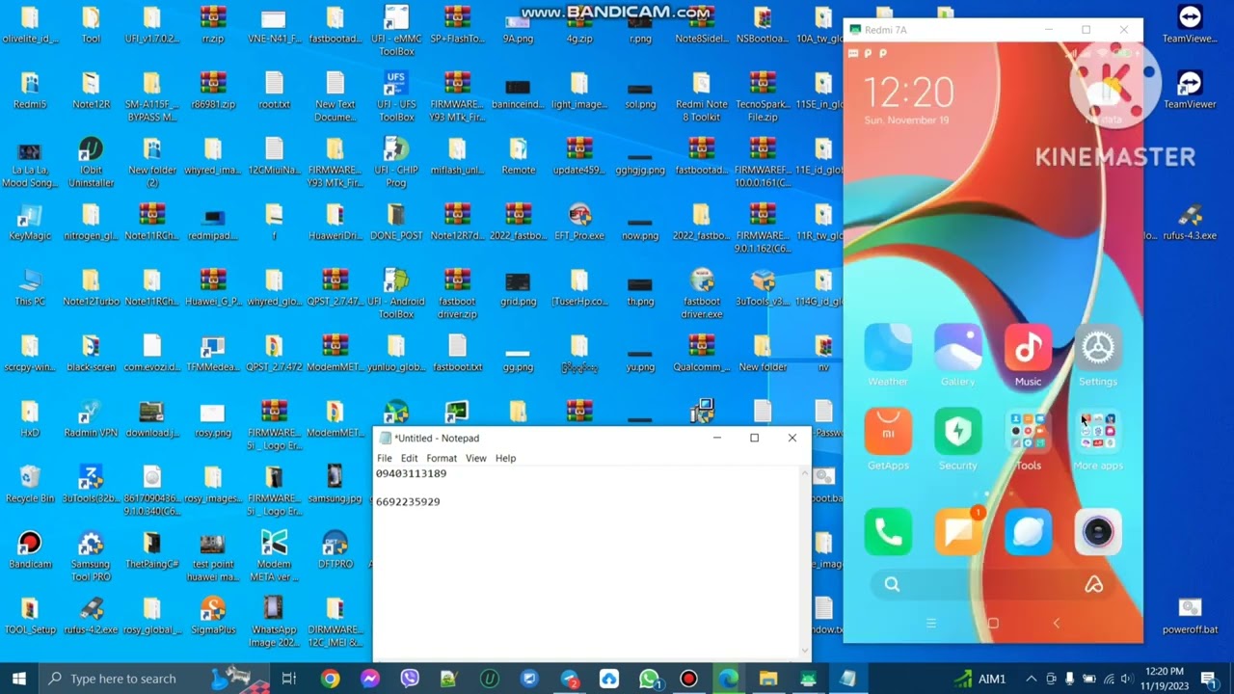Click the taskbar search box

[154, 679]
